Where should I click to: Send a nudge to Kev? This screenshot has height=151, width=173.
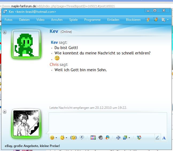click(73, 138)
